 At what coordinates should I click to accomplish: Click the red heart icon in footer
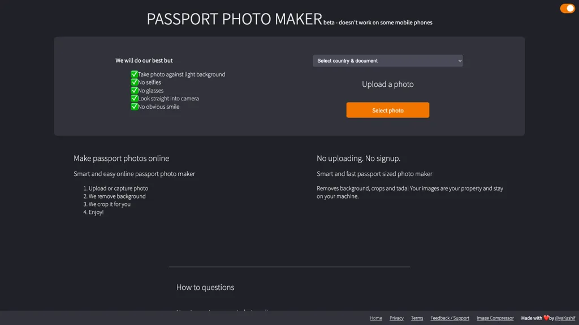(546, 318)
